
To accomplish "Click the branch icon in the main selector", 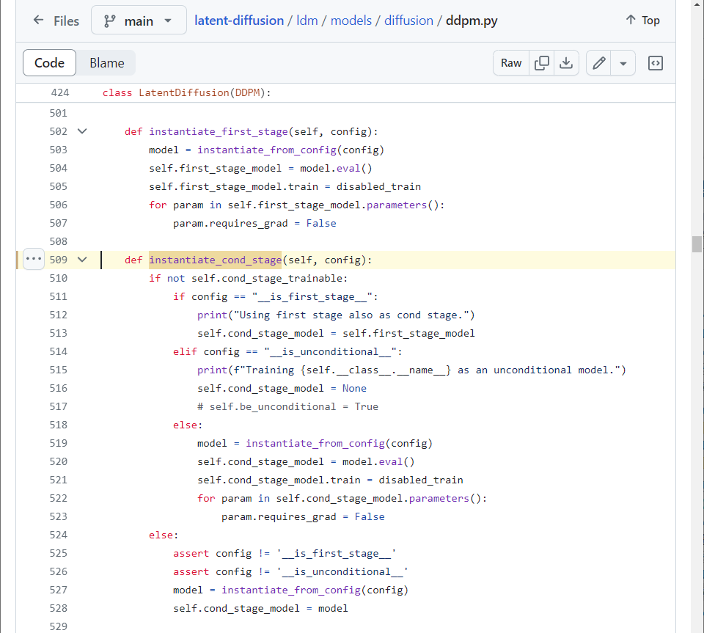I will pyautogui.click(x=109, y=21).
